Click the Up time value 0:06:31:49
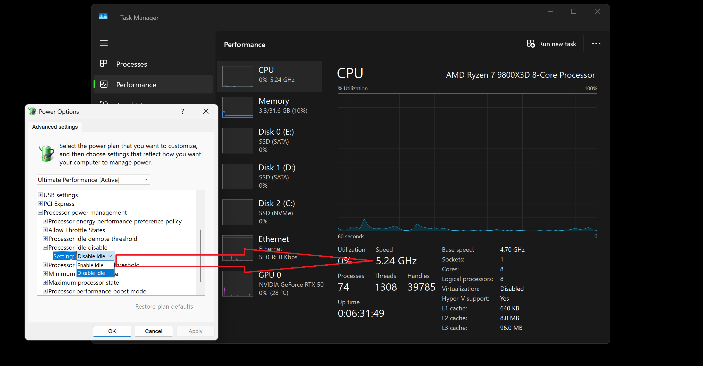 pyautogui.click(x=361, y=313)
